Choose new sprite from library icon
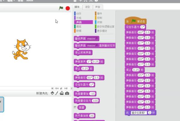 pyautogui.click(x=52, y=93)
